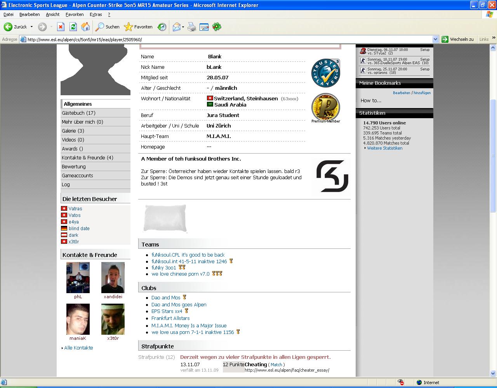Click the white pillow image

165,218
